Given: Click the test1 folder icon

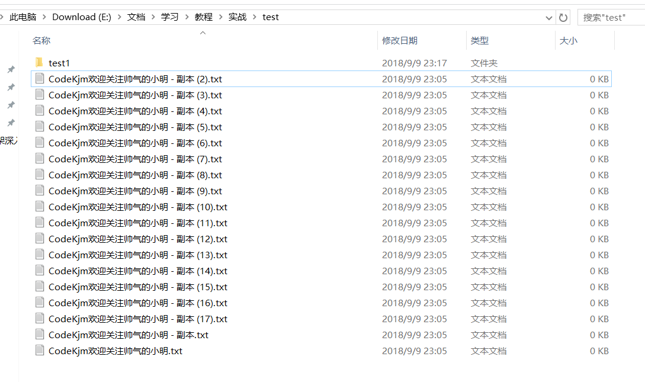Looking at the screenshot, I should coord(40,63).
